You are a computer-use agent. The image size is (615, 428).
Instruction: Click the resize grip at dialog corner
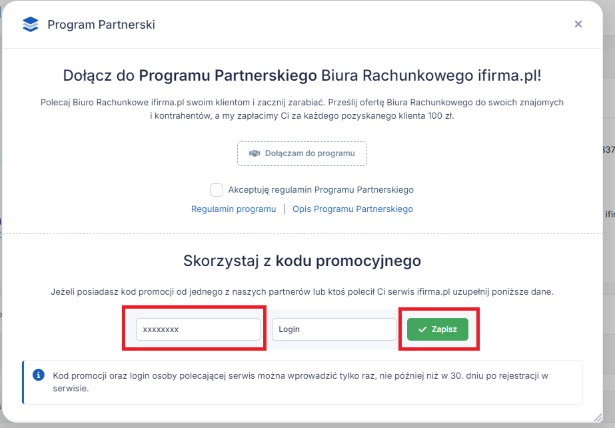(x=598, y=417)
